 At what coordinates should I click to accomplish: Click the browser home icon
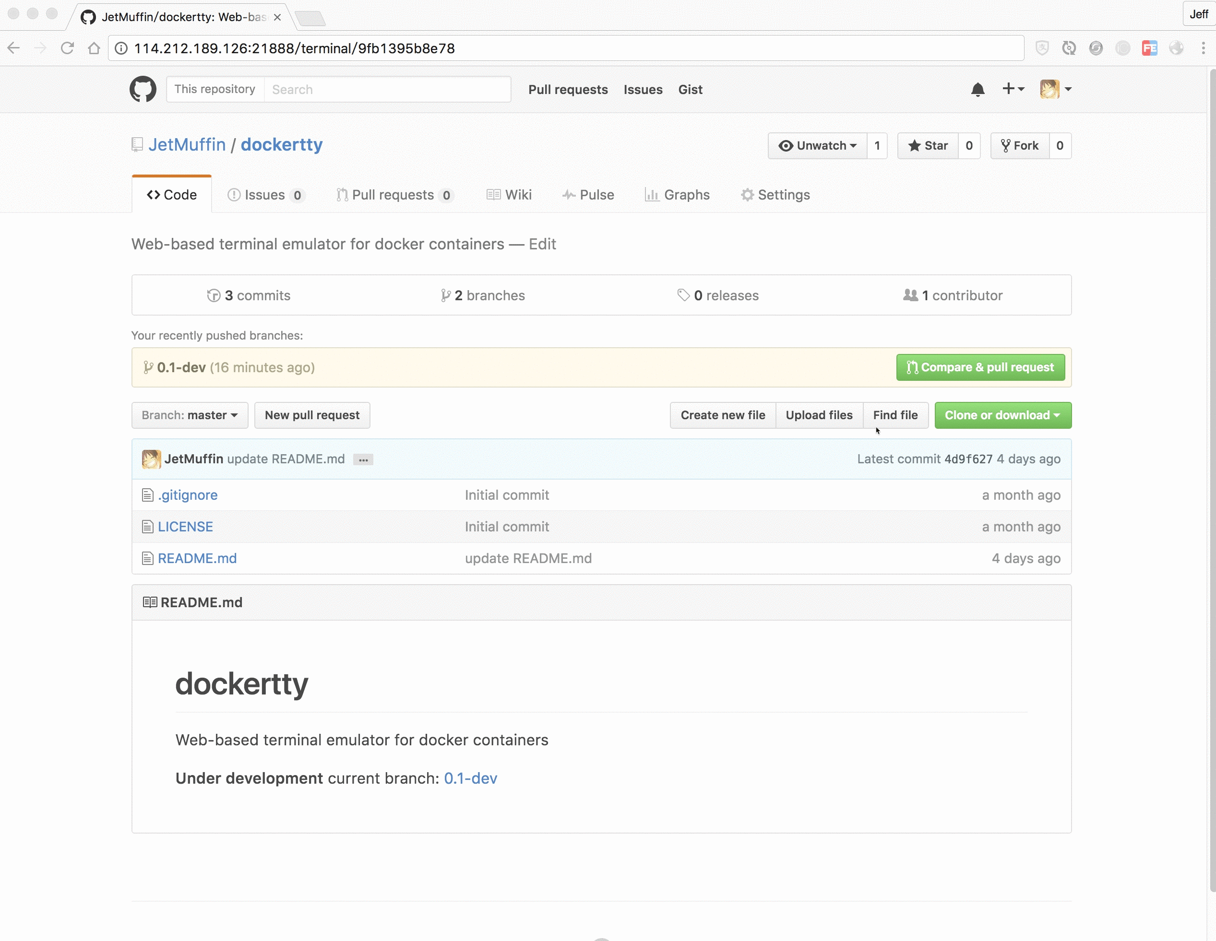click(94, 48)
